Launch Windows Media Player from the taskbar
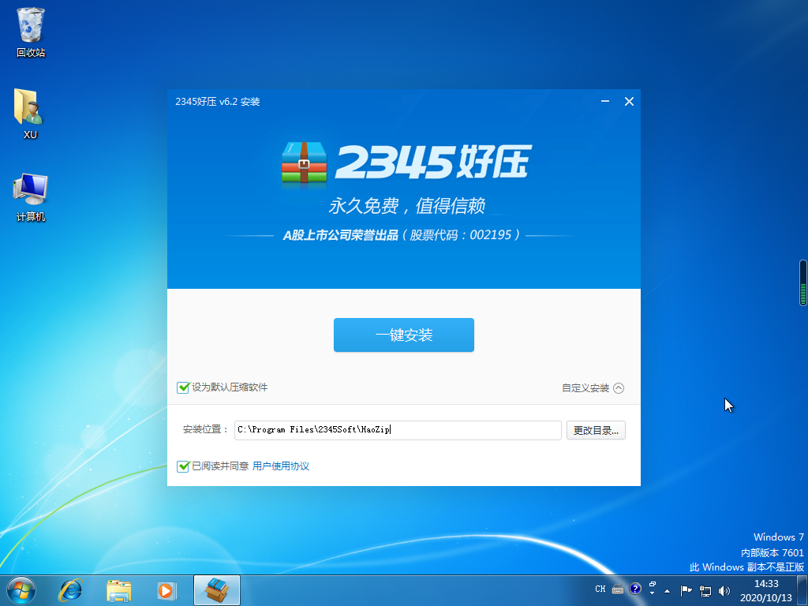808x606 pixels. coord(166,589)
